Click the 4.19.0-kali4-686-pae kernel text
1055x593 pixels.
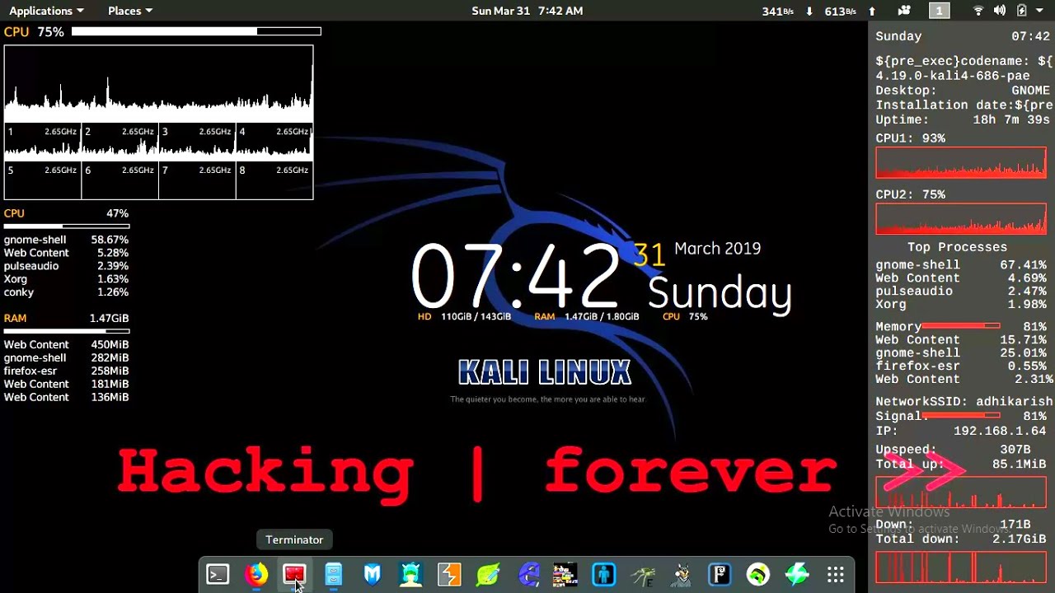(953, 76)
